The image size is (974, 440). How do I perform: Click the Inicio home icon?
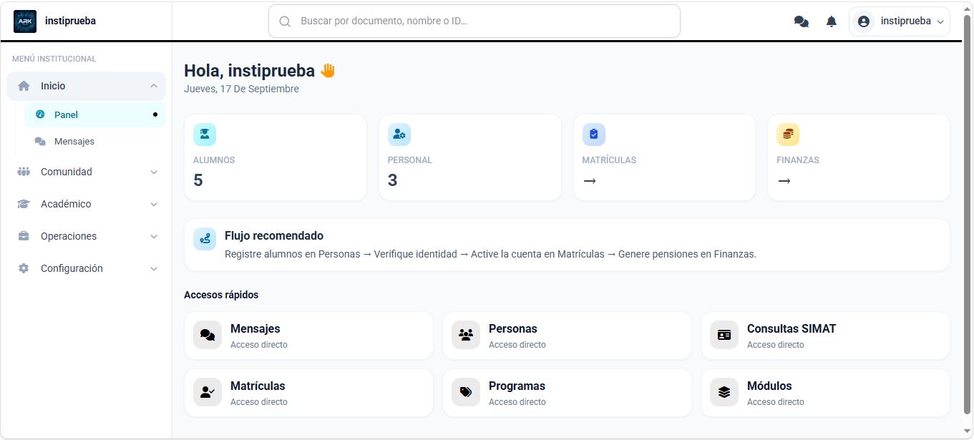24,86
